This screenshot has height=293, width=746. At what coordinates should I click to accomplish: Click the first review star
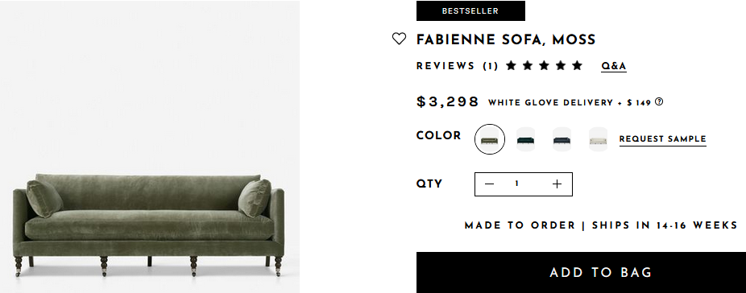pos(511,66)
